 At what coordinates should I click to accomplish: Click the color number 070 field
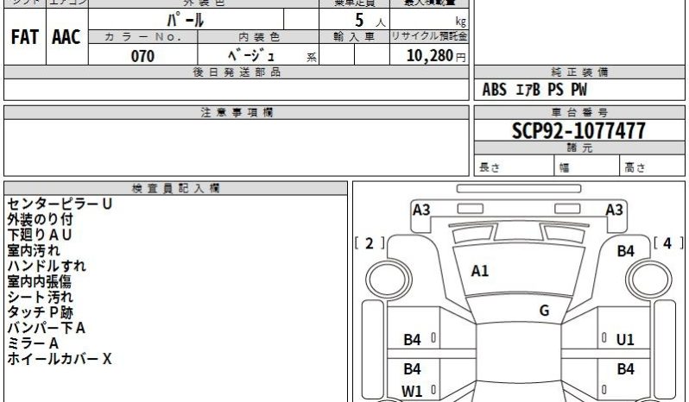tap(142, 56)
